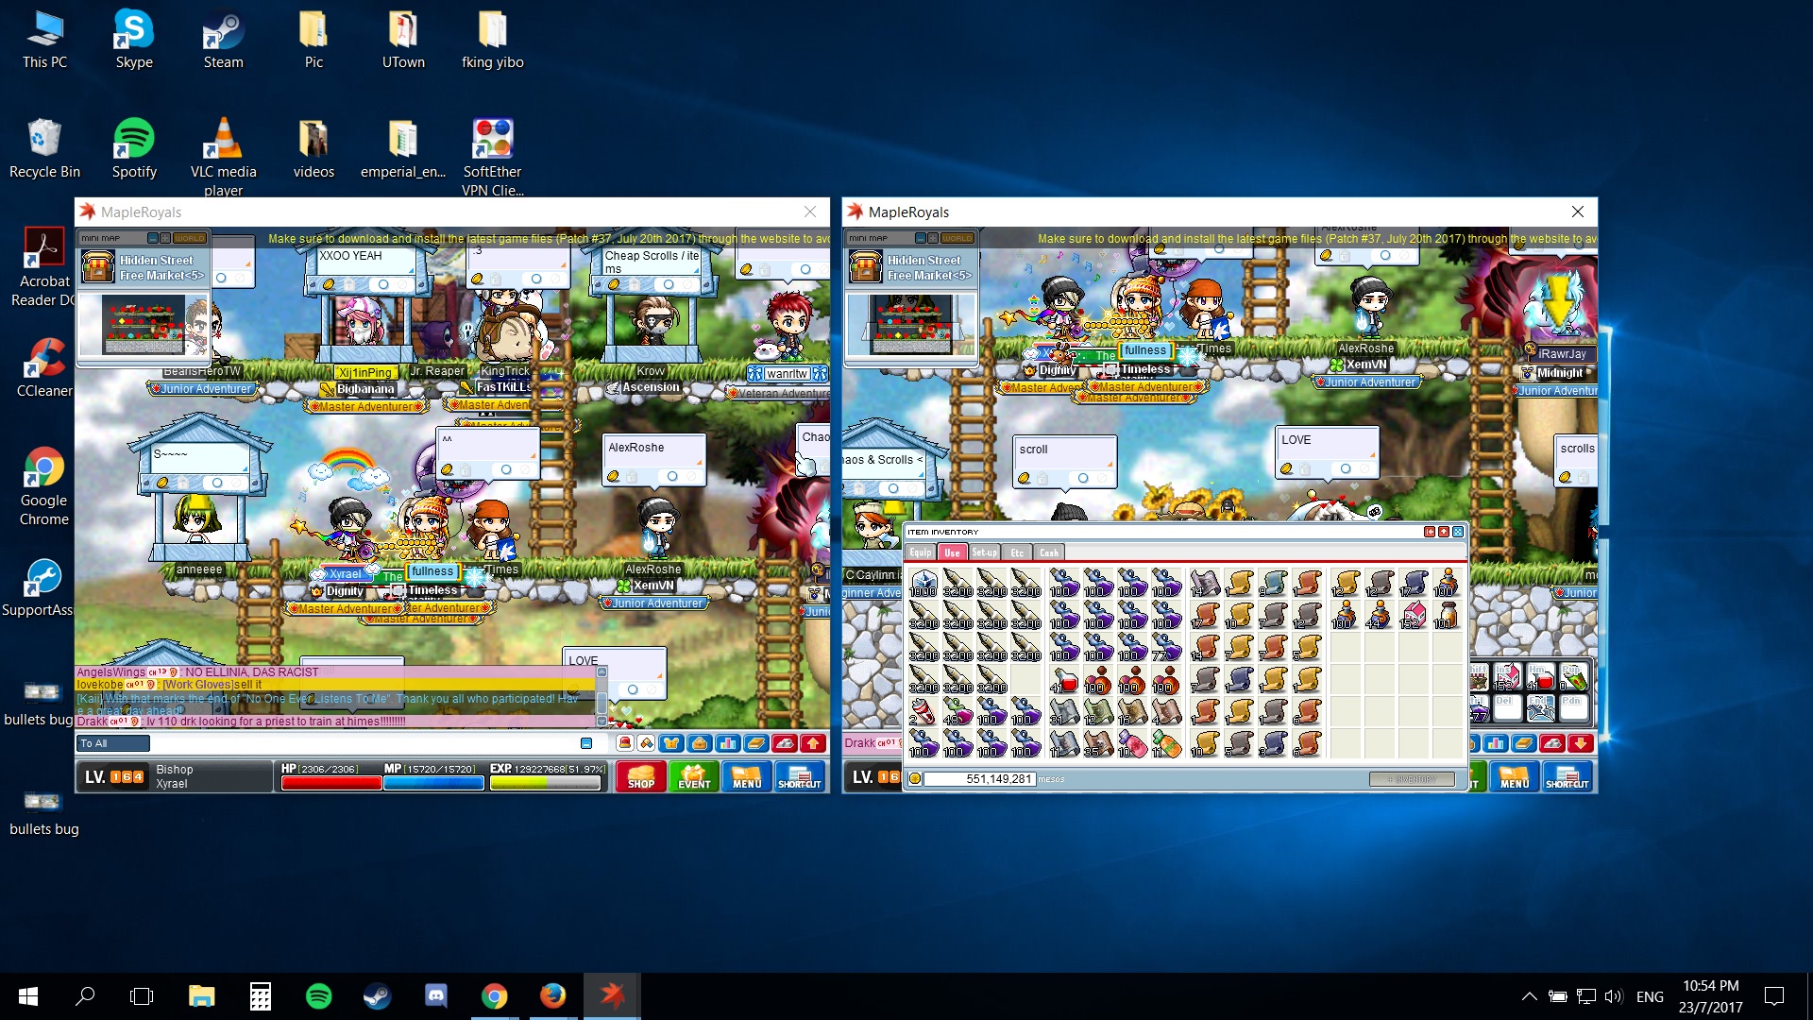Open Discord from the taskbar
Viewport: 1813px width, 1020px height.
[435, 995]
